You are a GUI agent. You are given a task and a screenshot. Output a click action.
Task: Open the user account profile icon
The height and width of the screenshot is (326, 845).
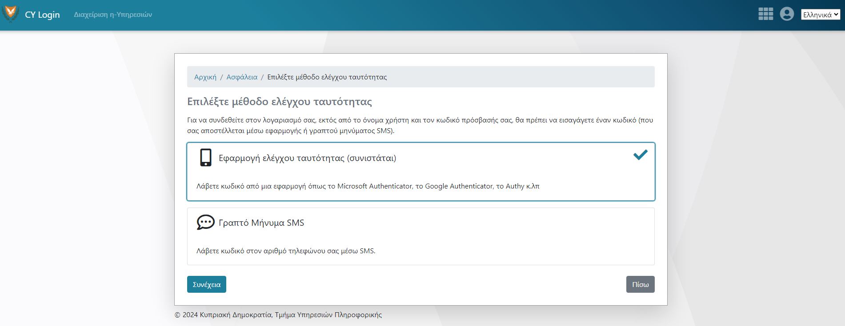point(786,14)
